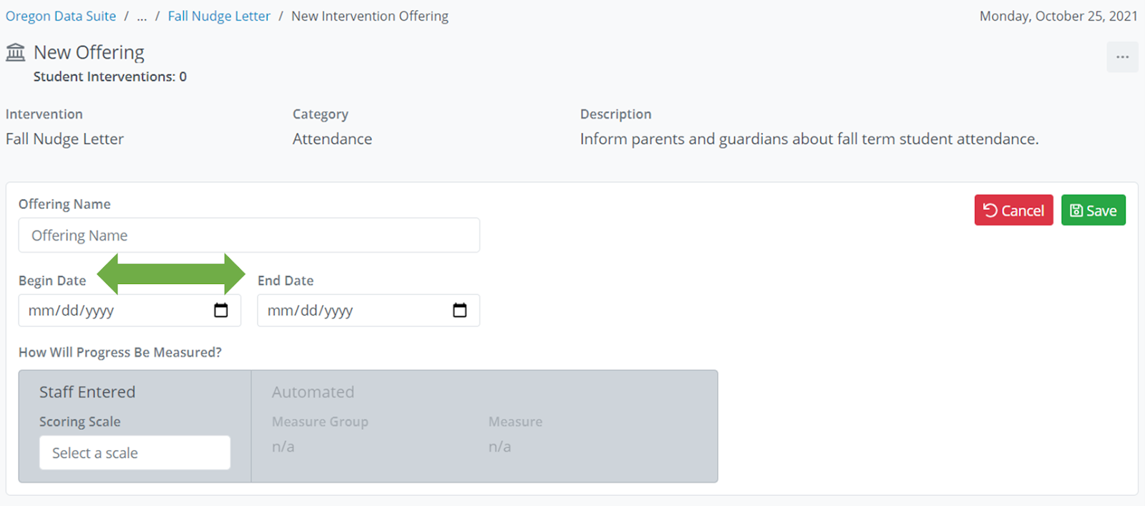Choose the Staff Entered progress option

pyautogui.click(x=87, y=392)
